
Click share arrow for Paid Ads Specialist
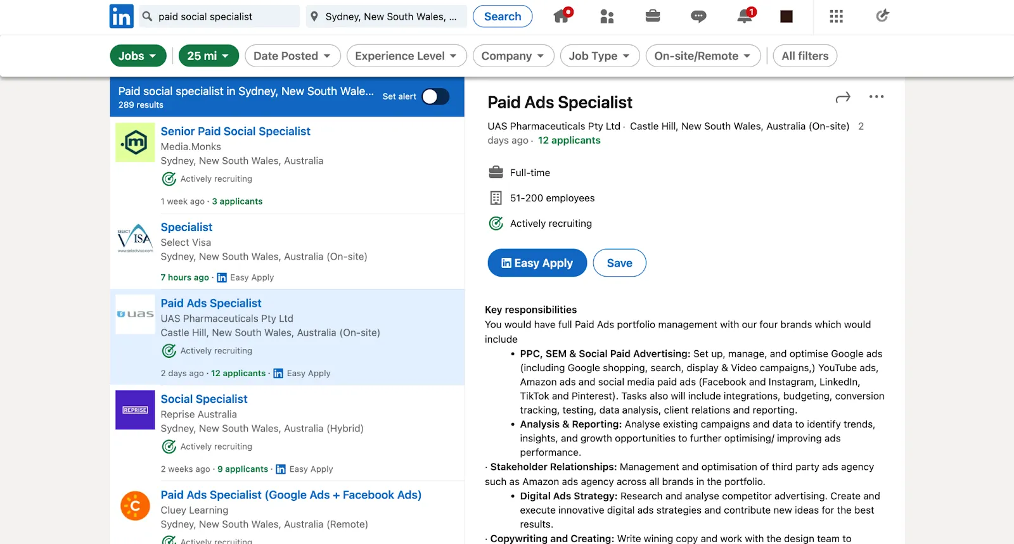pyautogui.click(x=842, y=98)
